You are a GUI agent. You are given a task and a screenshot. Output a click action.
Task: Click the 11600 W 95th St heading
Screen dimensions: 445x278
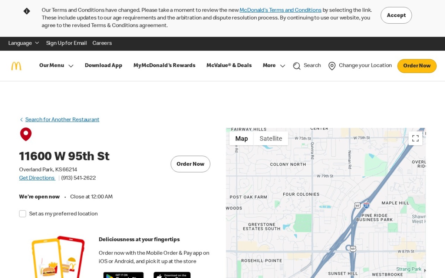[64, 156]
